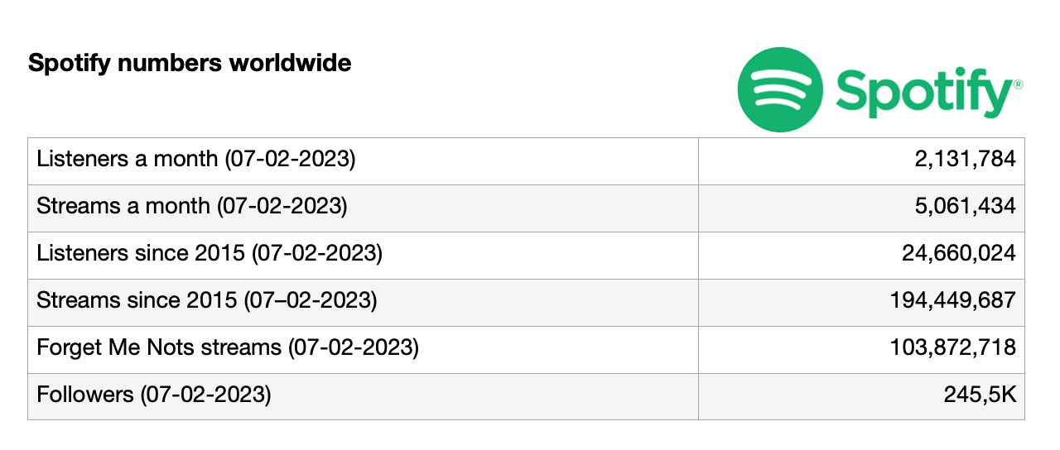
Task: Select the value 194,449,687
Action: point(952,300)
